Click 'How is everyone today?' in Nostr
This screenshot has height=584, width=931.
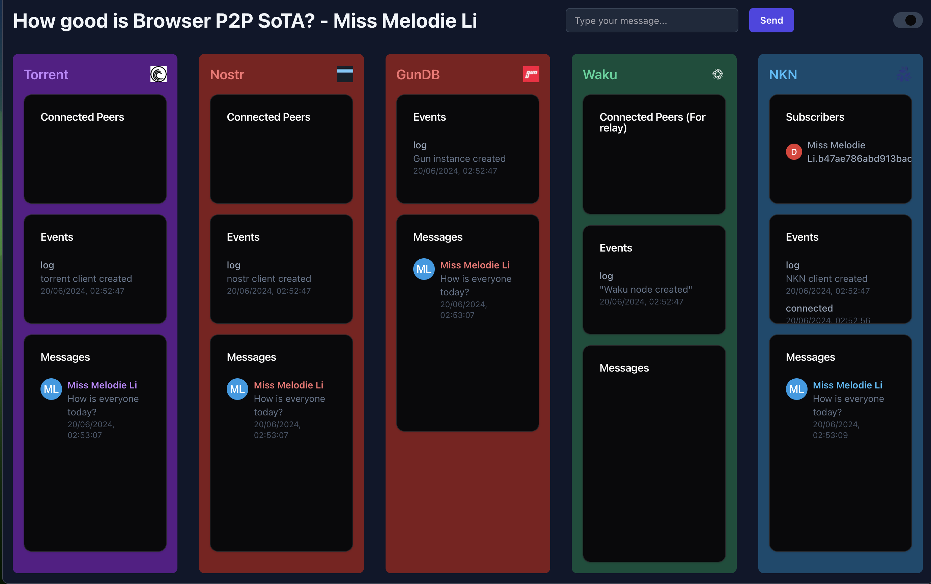[289, 405]
